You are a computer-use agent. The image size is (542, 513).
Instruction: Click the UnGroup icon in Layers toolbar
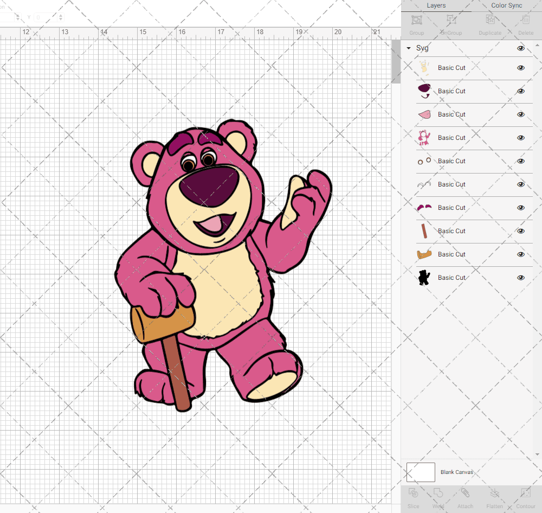(x=451, y=20)
